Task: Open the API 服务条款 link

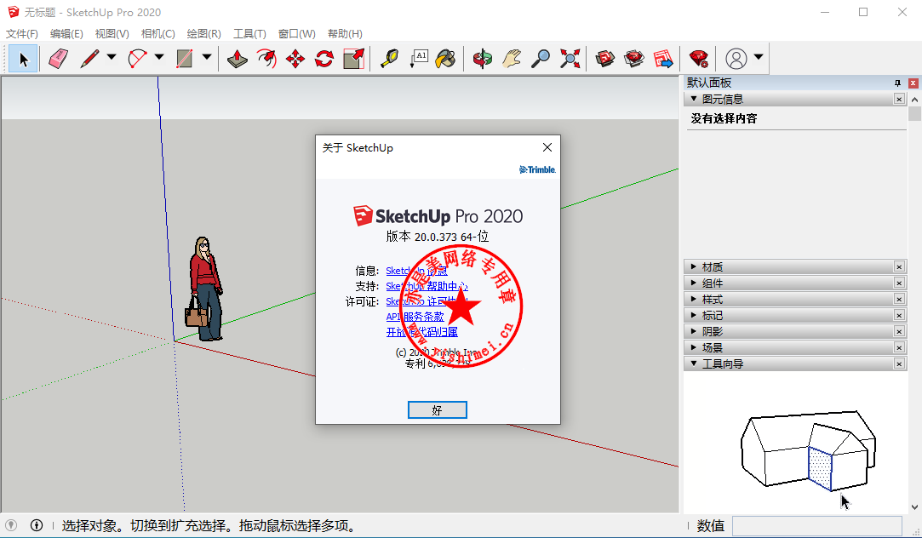Action: [415, 317]
